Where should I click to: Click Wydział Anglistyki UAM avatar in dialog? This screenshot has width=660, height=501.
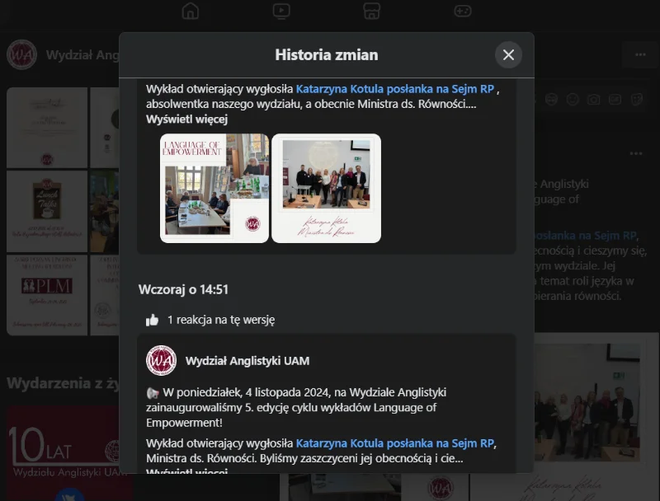click(x=161, y=361)
